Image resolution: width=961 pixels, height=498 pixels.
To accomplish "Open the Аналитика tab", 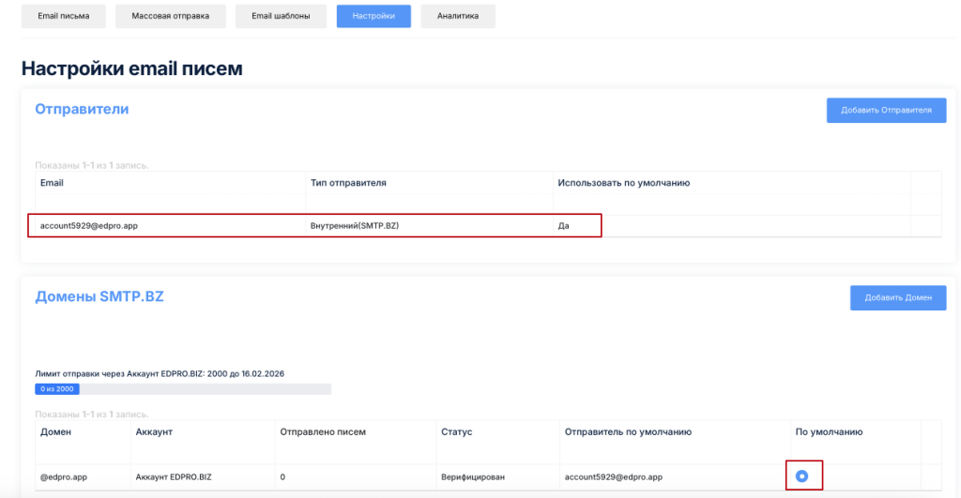I will (457, 16).
